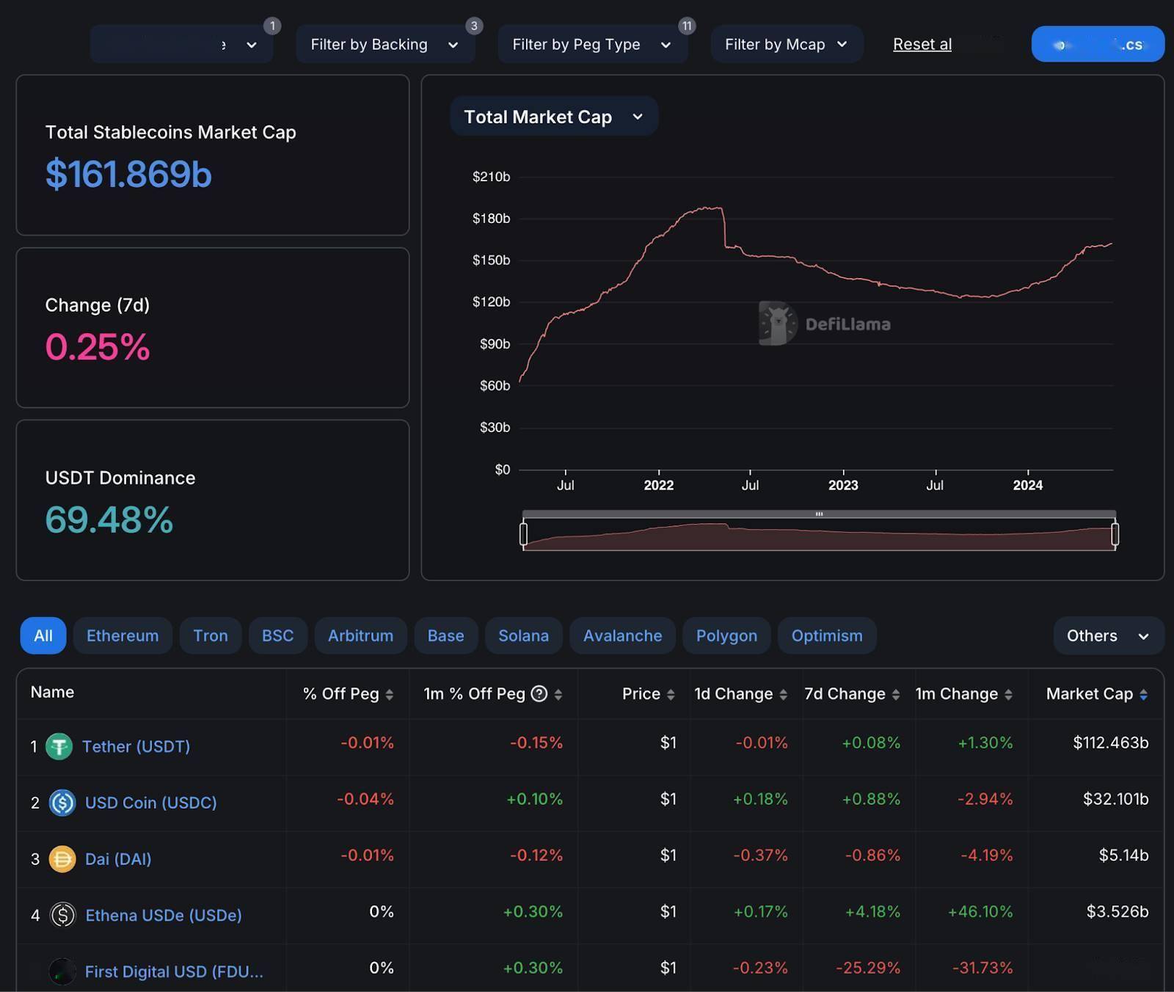Click the $32.101b market cap cell
The image size is (1174, 992).
click(1116, 799)
